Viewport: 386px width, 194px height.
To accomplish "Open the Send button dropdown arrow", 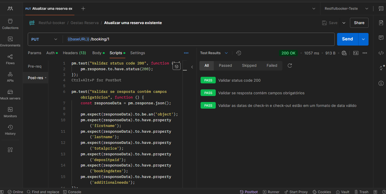I will (363, 39).
